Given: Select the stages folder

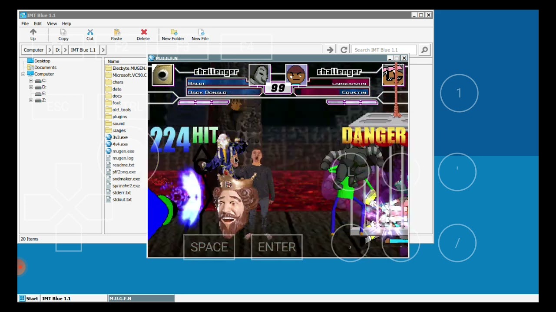Looking at the screenshot, I should tap(116, 130).
